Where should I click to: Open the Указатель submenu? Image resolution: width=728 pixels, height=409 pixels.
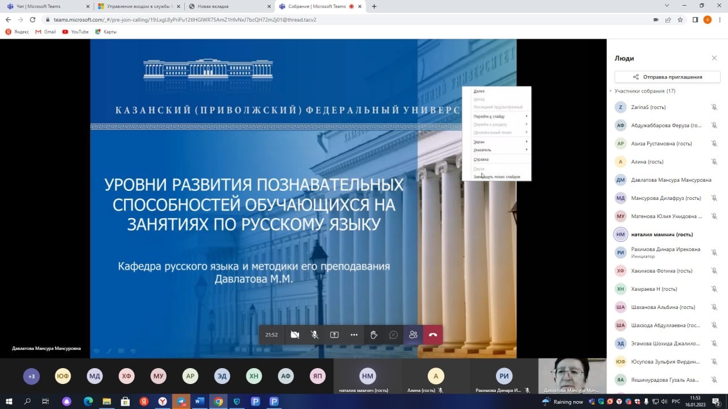pos(498,150)
